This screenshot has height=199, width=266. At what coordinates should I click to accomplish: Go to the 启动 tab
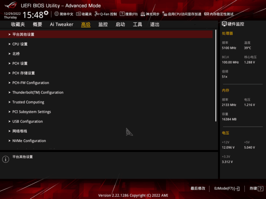(x=120, y=25)
